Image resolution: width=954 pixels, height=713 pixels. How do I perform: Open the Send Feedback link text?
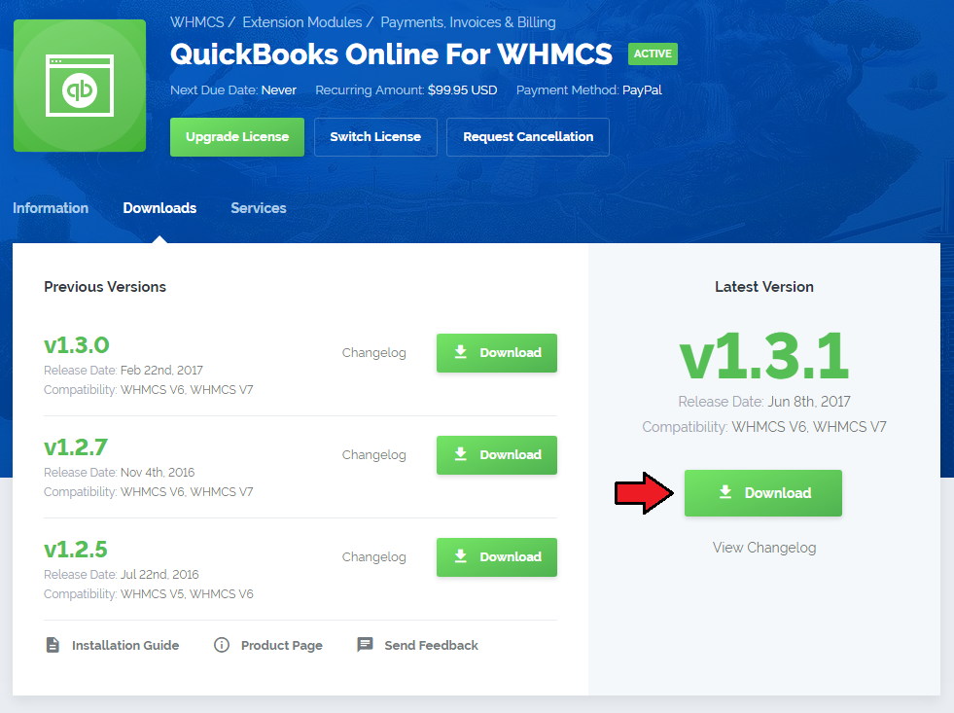(432, 646)
